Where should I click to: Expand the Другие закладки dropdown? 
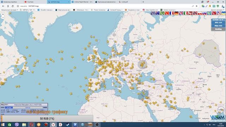(218, 10)
